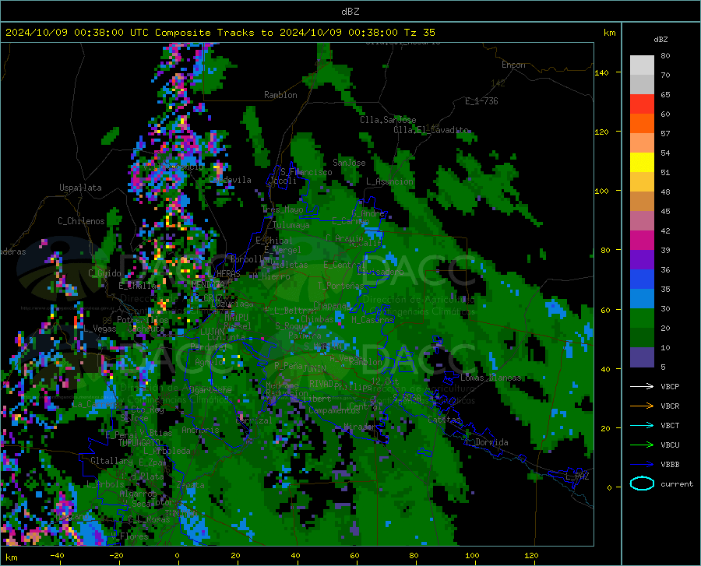
Task: Pick the light blue 30–35 dBZ swatch
Action: click(642, 299)
